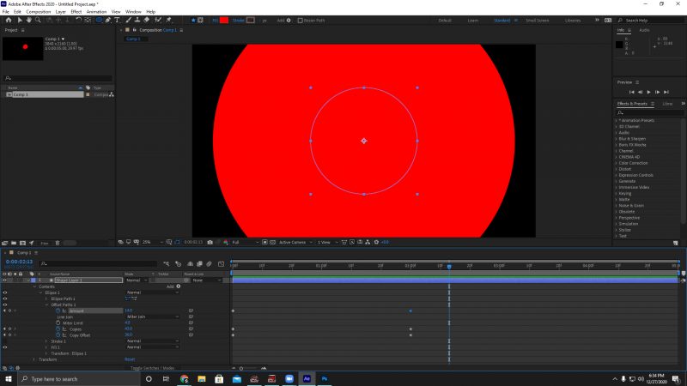Enable the Bezier Path checkbox

coord(300,20)
